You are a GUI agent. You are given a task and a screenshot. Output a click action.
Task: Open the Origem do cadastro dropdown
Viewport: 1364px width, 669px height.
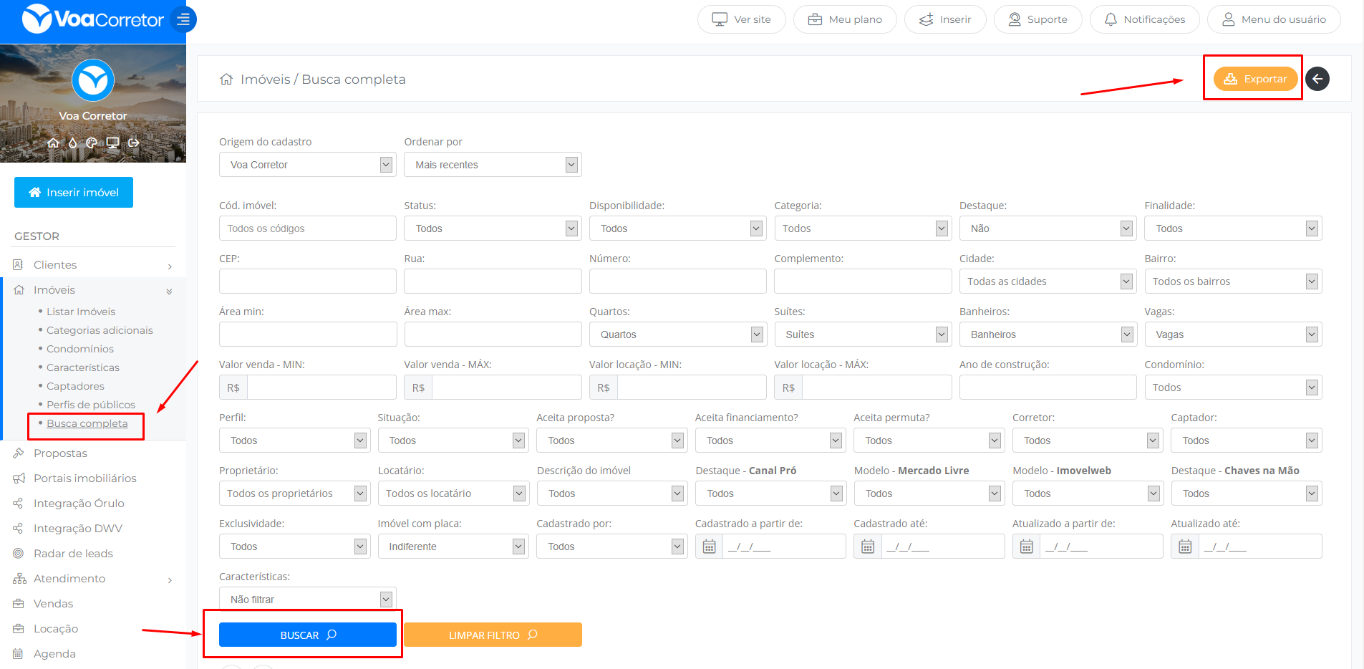point(307,165)
